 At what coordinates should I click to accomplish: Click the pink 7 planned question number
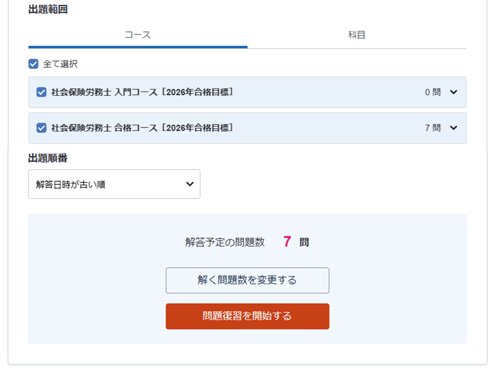(287, 242)
